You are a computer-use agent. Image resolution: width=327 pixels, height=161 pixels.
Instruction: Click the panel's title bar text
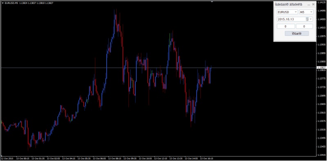pyautogui.click(x=288, y=4)
